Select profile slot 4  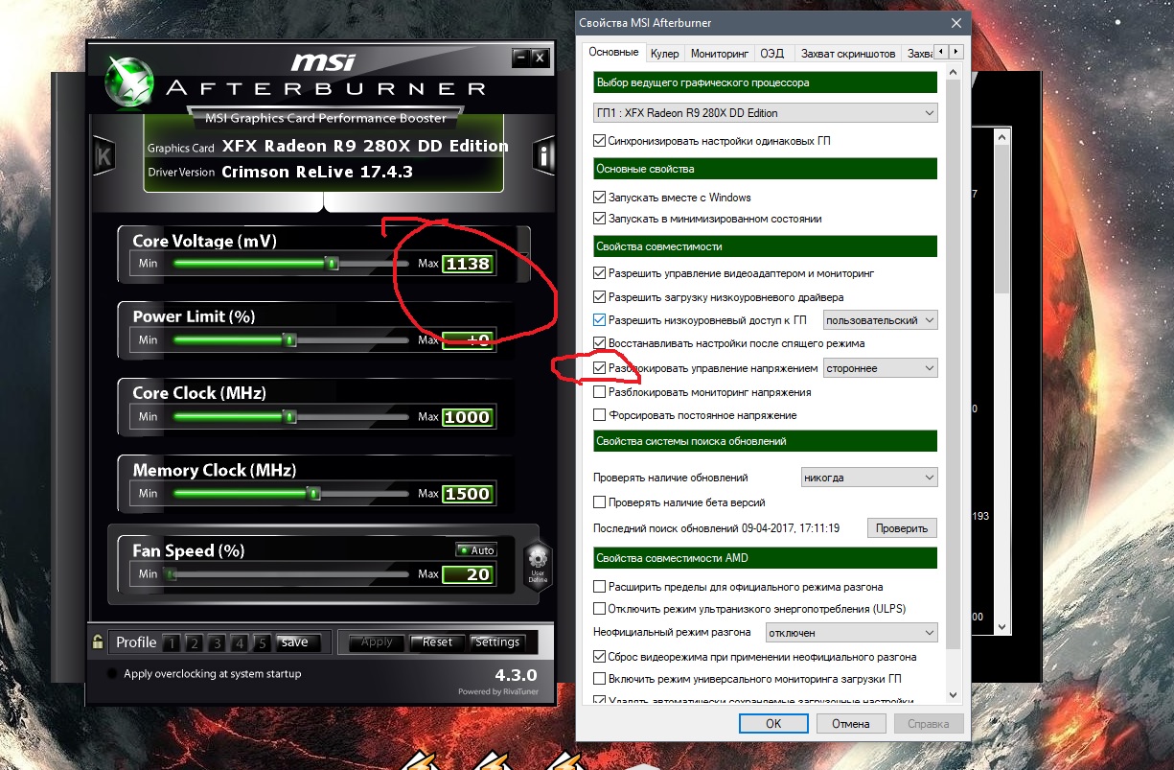coord(240,642)
